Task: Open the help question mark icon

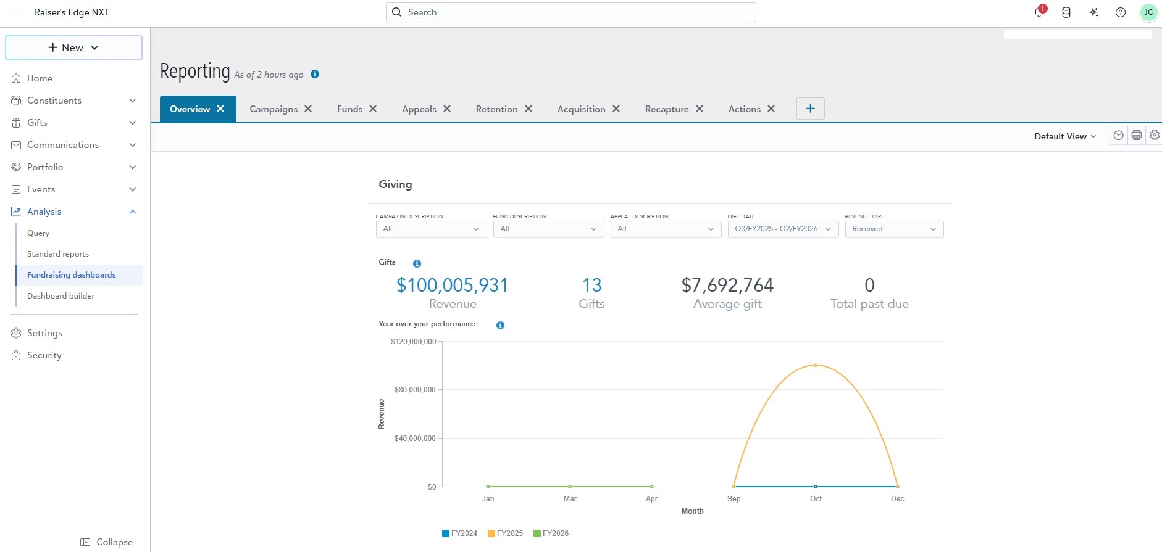Action: [x=1121, y=12]
